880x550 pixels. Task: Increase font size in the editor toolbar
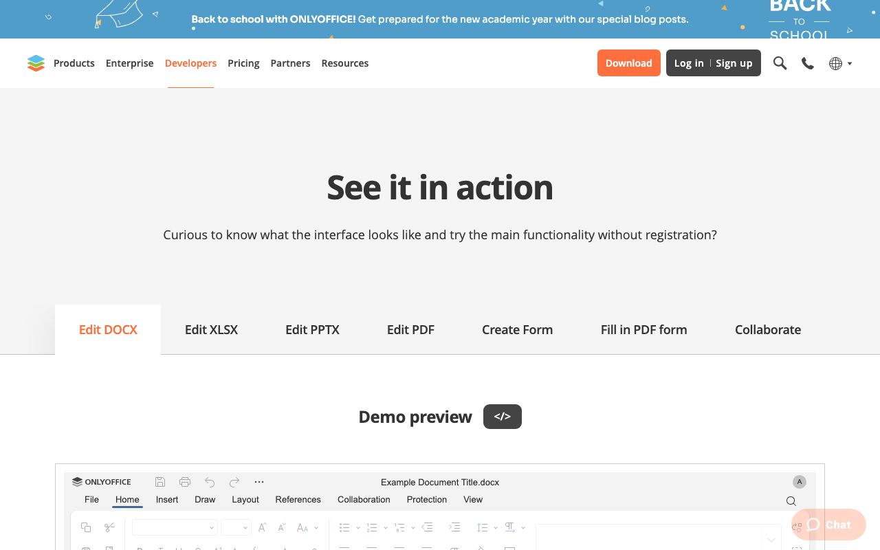(x=262, y=527)
